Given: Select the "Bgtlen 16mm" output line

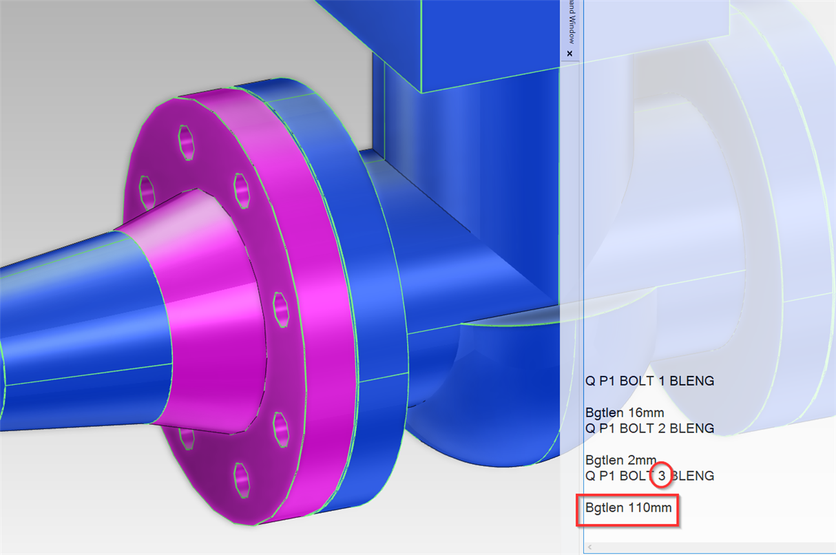Looking at the screenshot, I should [x=625, y=414].
